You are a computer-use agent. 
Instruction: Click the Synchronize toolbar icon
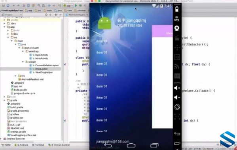[x=8, y=6]
